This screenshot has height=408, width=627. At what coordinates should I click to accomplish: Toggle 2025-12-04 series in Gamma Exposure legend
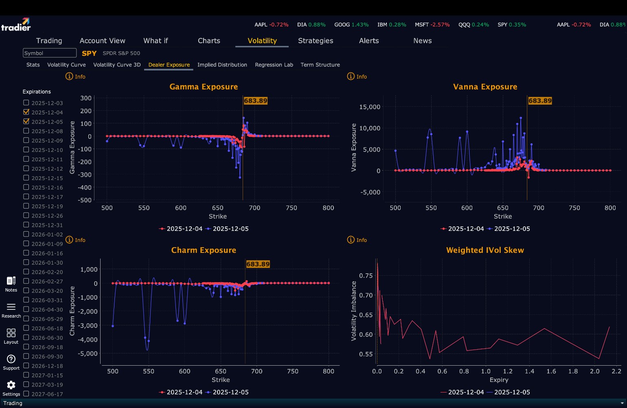[181, 229]
